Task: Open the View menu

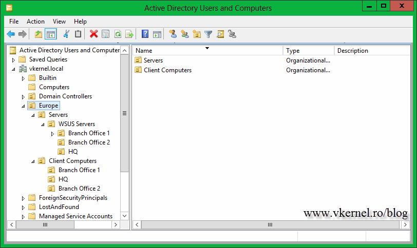Action: (x=59, y=22)
